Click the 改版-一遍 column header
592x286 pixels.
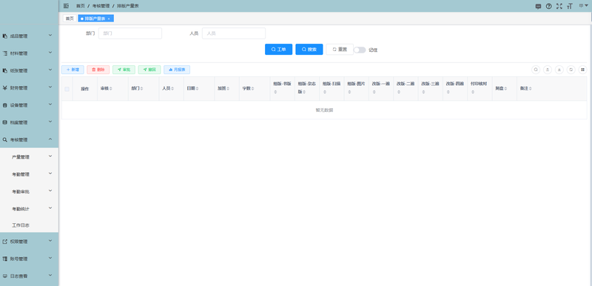click(381, 89)
